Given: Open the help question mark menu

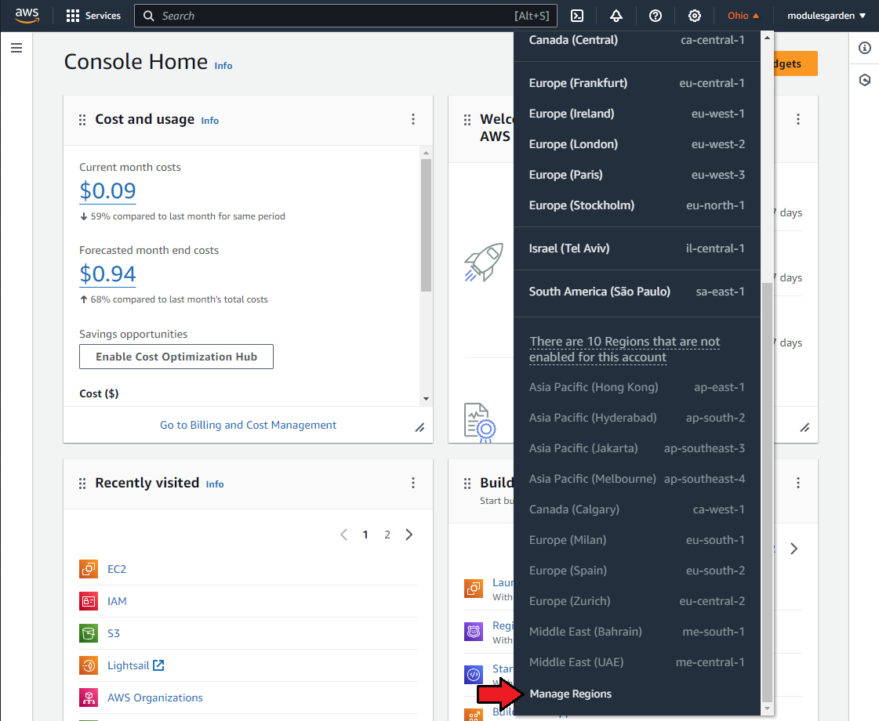Looking at the screenshot, I should click(x=656, y=16).
